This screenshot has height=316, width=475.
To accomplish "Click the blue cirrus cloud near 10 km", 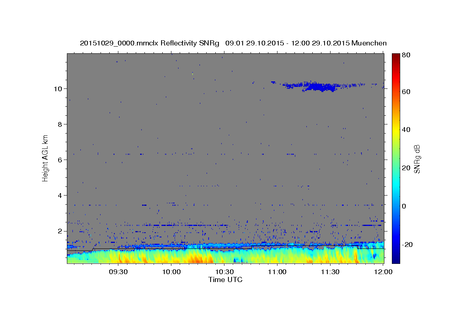I will tap(321, 86).
